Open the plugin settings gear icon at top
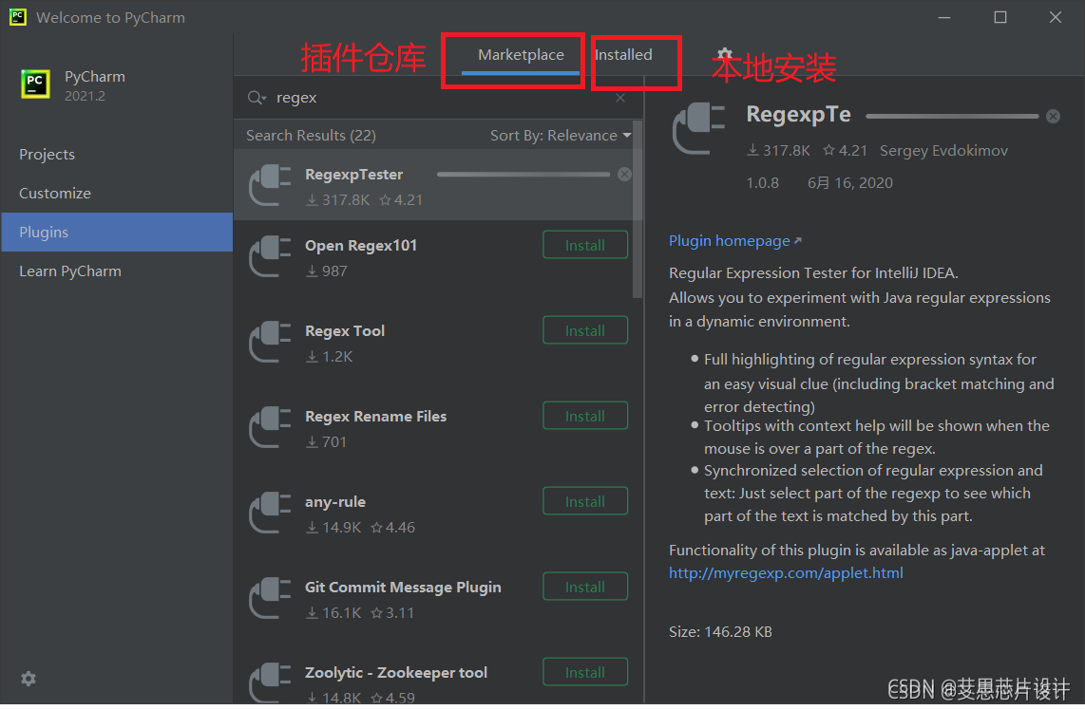The image size is (1085, 710). click(725, 55)
